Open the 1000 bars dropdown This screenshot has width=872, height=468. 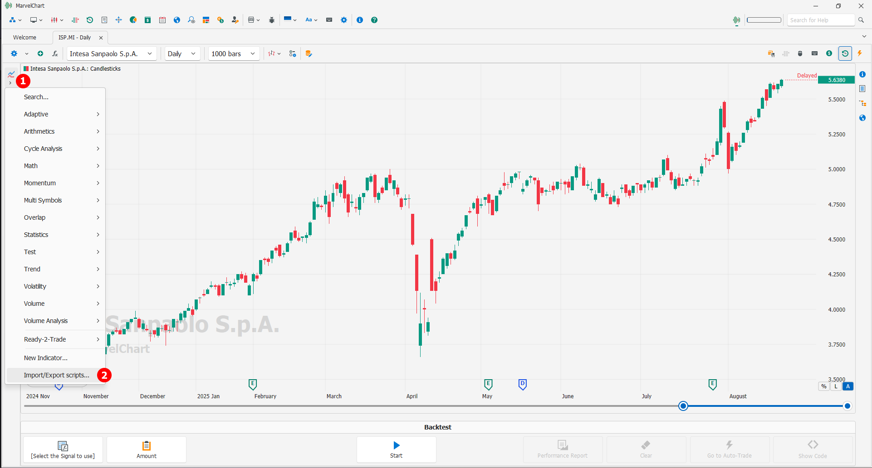click(x=234, y=53)
